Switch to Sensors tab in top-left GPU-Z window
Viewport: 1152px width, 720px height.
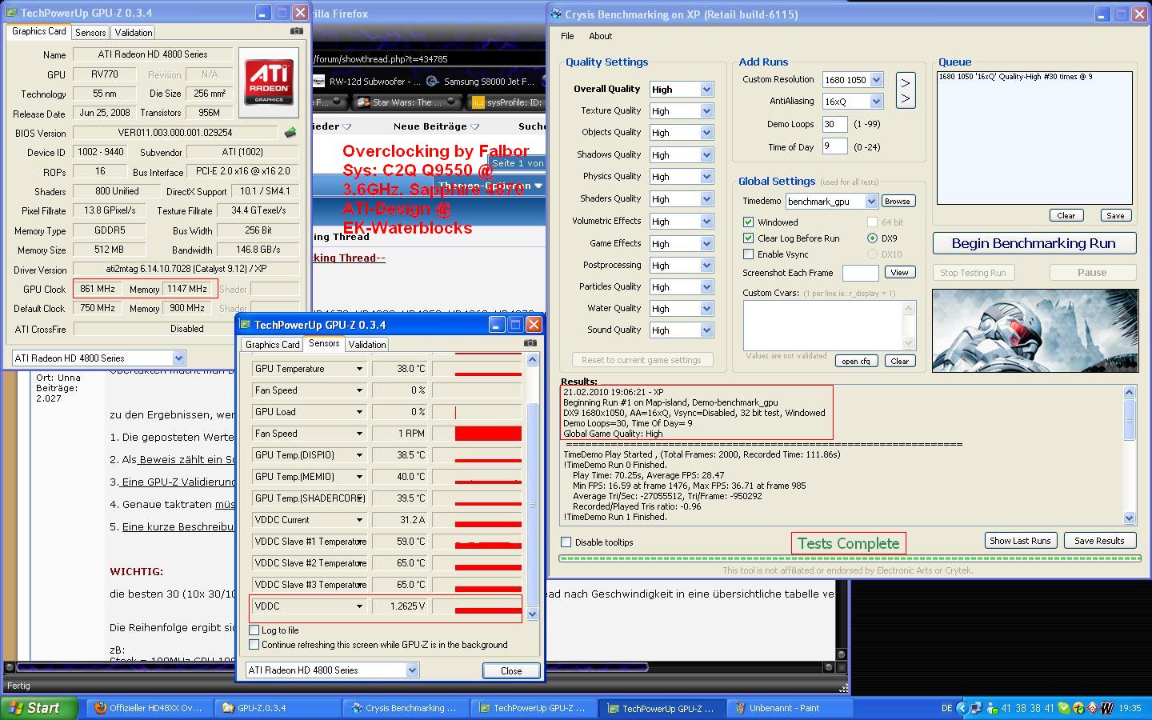tap(90, 33)
